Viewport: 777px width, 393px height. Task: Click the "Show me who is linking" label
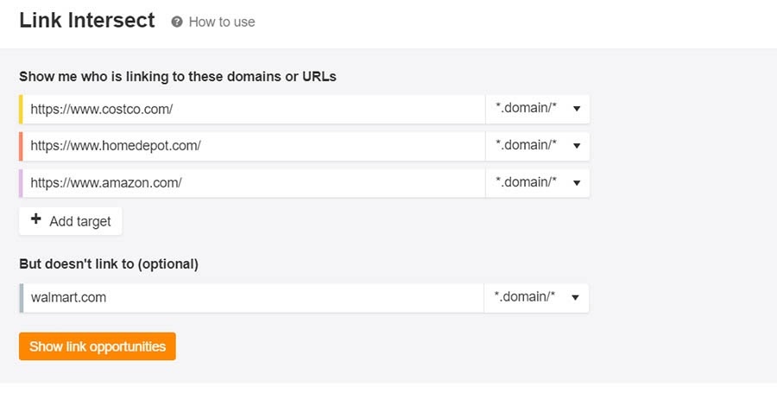tap(178, 76)
